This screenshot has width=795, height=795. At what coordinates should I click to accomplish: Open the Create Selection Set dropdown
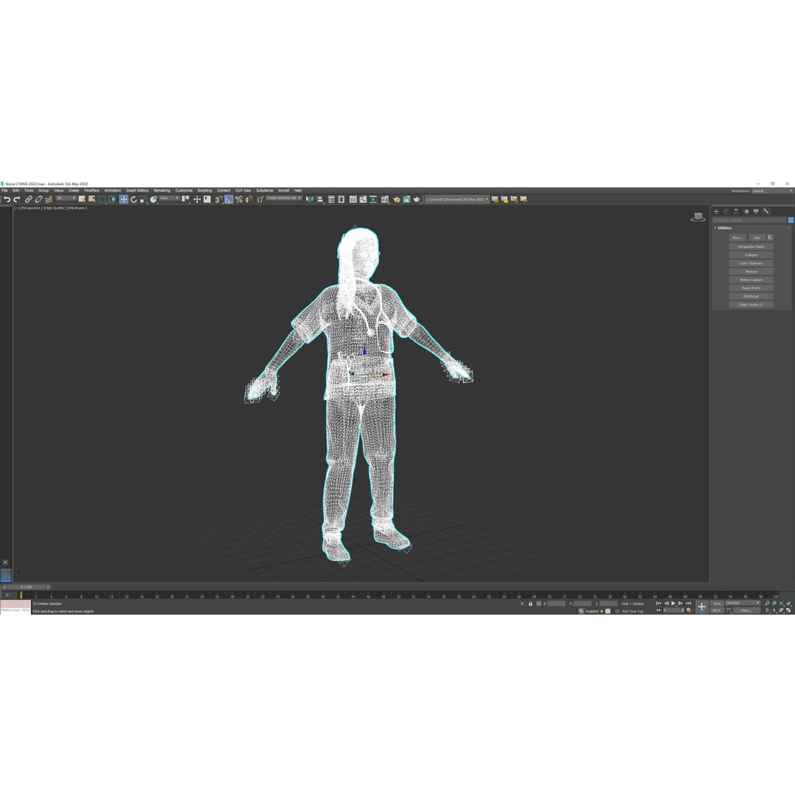click(x=284, y=198)
